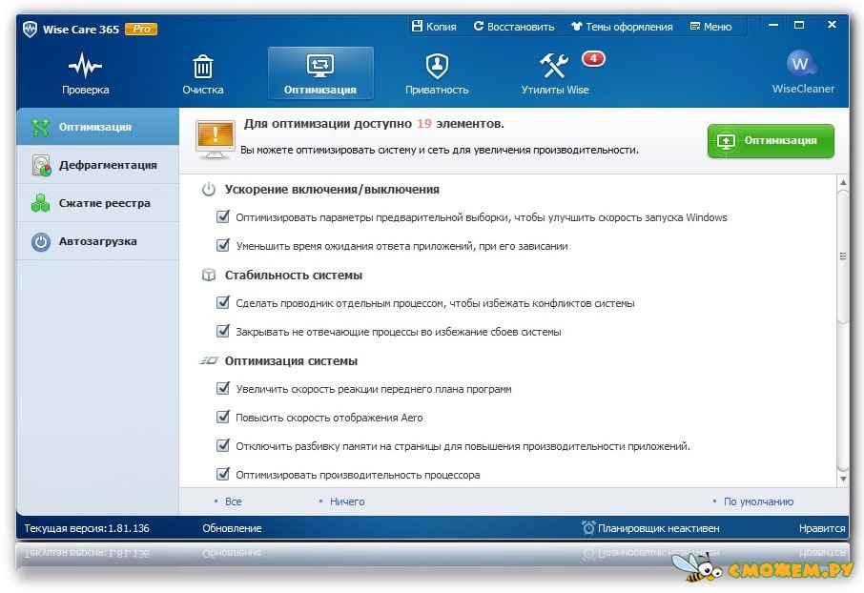Select Оптимизация in the left sidebar

click(98, 127)
